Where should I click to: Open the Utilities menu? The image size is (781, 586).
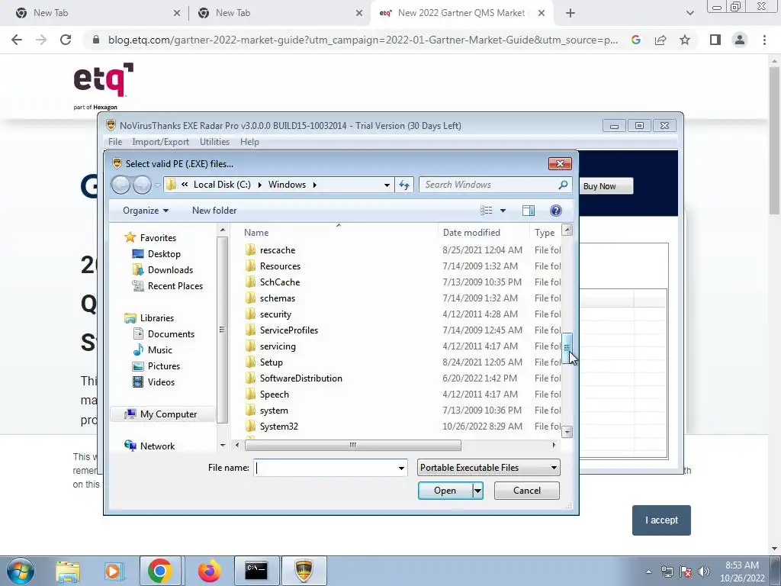214,142
